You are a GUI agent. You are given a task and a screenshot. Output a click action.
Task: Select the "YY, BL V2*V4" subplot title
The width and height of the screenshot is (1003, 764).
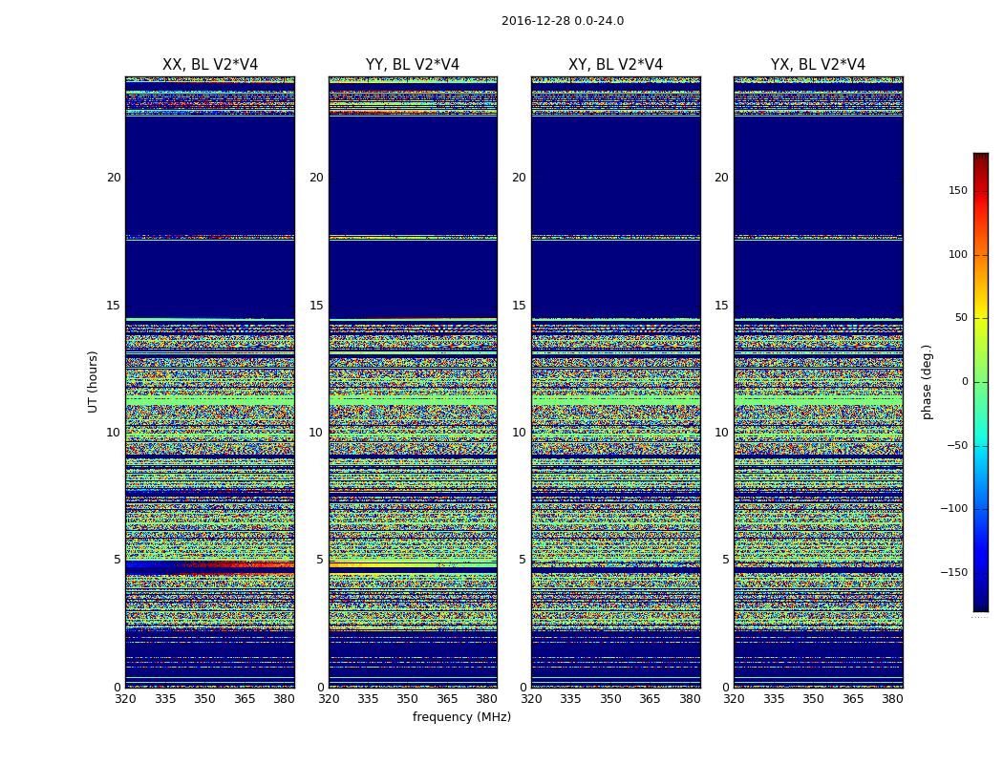tap(413, 65)
